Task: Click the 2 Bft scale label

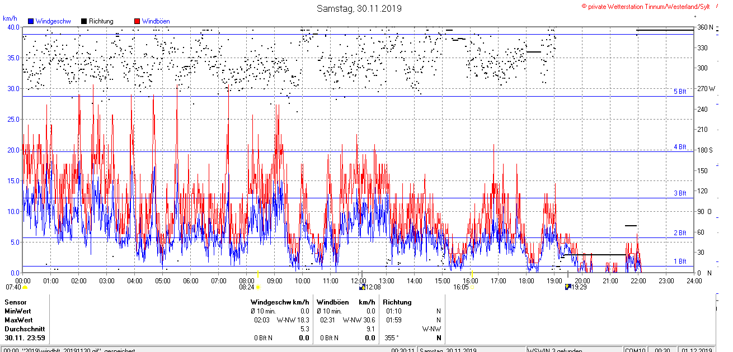Action: pyautogui.click(x=679, y=233)
